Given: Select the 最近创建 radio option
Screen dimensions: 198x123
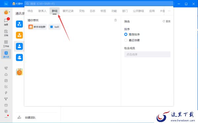Looking at the screenshot, I should tap(126, 40).
